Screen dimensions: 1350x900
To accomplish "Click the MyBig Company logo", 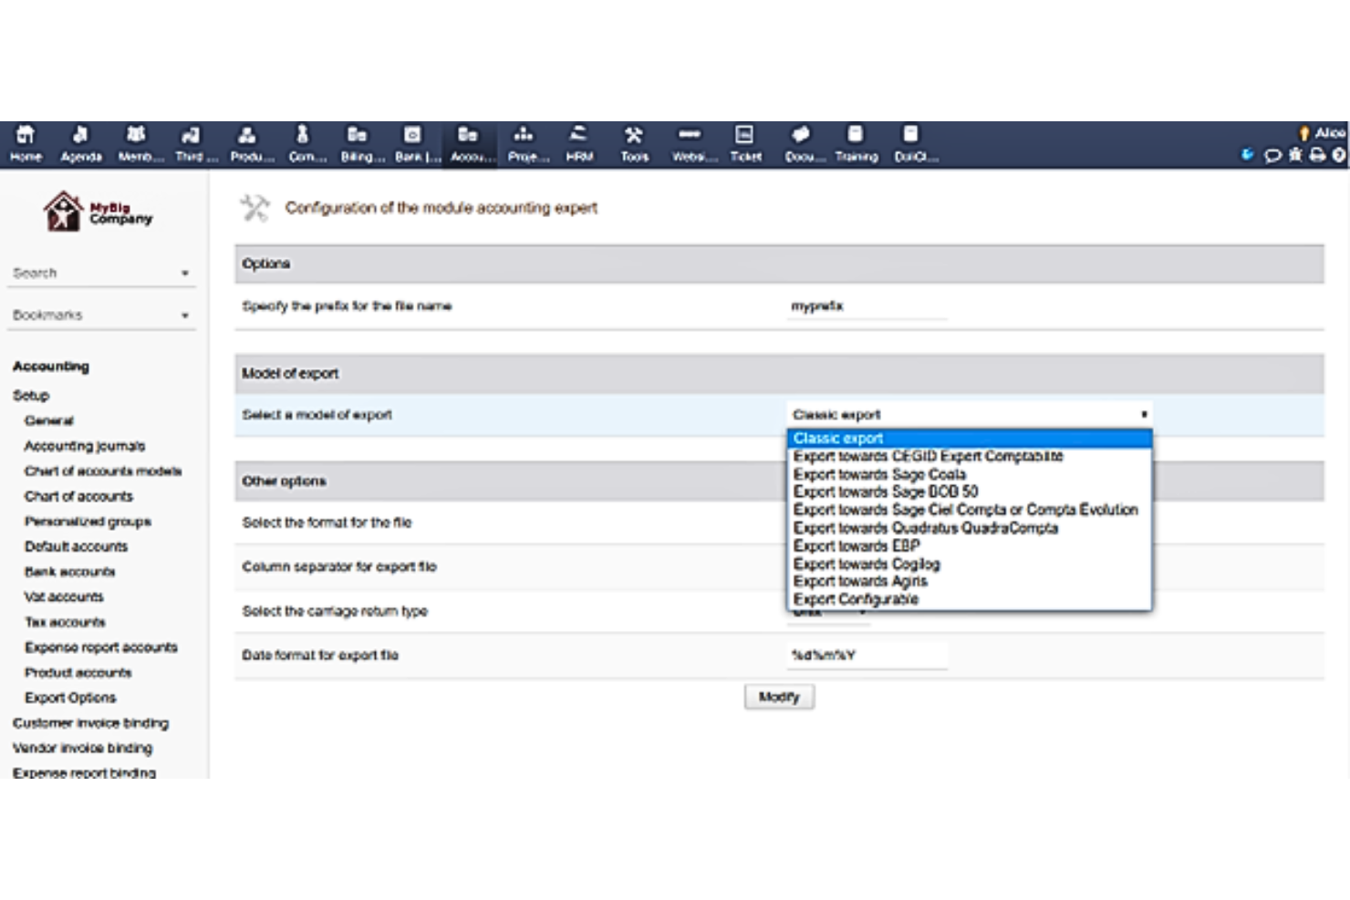I will coord(99,212).
